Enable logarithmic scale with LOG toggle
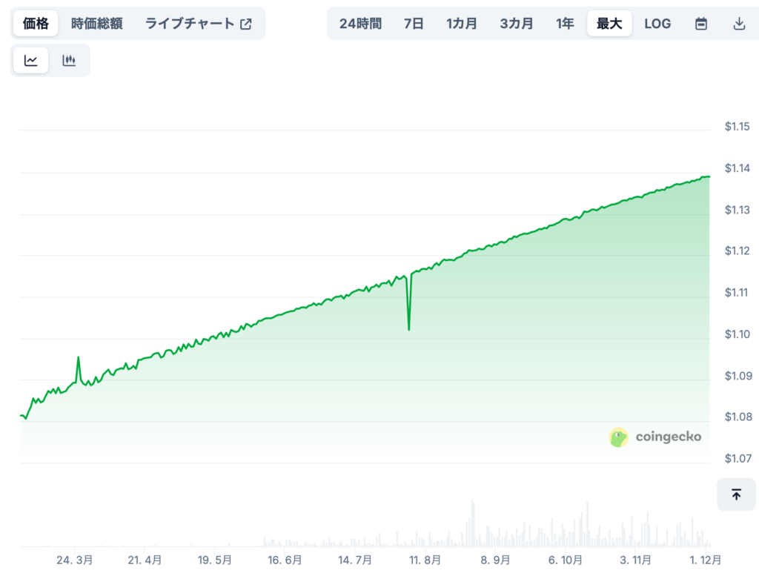 click(x=657, y=23)
